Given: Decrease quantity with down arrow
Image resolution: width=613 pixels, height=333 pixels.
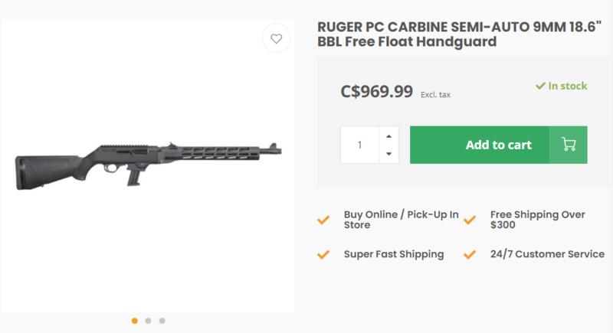Looking at the screenshot, I should 388,154.
